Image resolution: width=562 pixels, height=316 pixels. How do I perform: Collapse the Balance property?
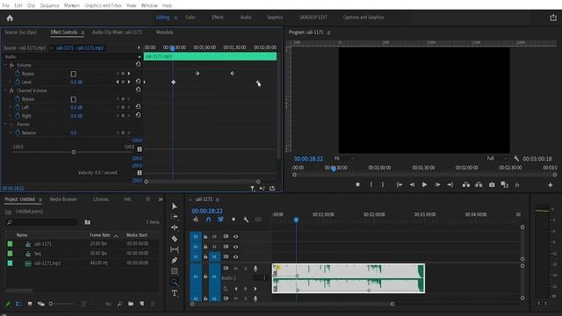(11, 133)
